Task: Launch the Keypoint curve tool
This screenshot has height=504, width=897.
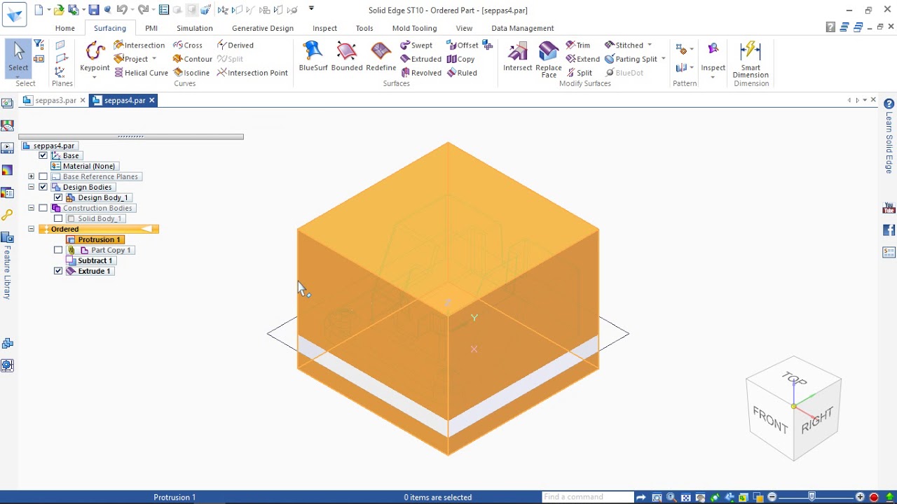Action: click(95, 57)
